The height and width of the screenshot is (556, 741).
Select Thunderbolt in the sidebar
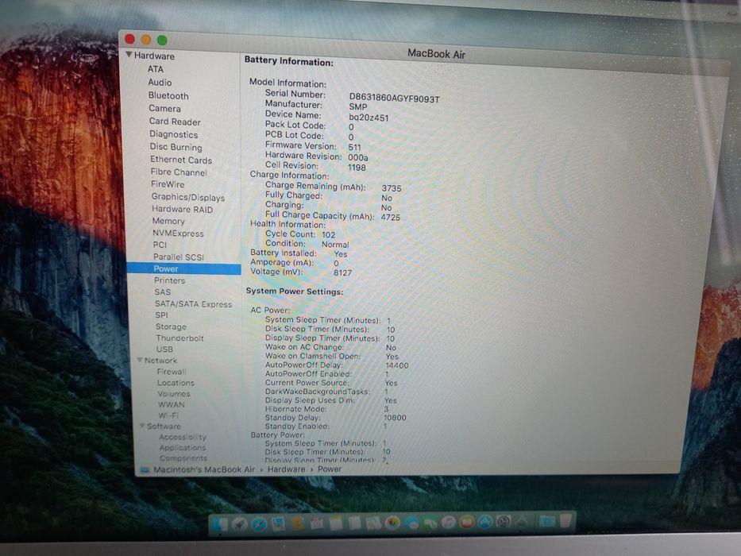180,338
